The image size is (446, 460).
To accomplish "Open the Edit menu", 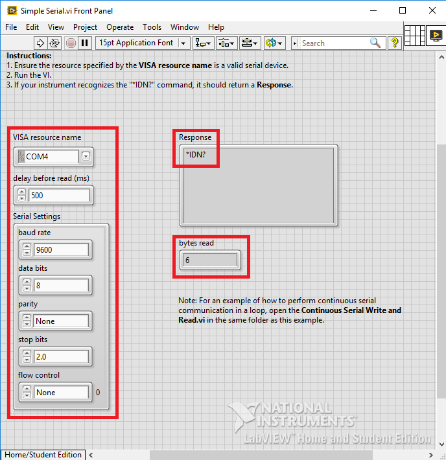I will tap(32, 27).
